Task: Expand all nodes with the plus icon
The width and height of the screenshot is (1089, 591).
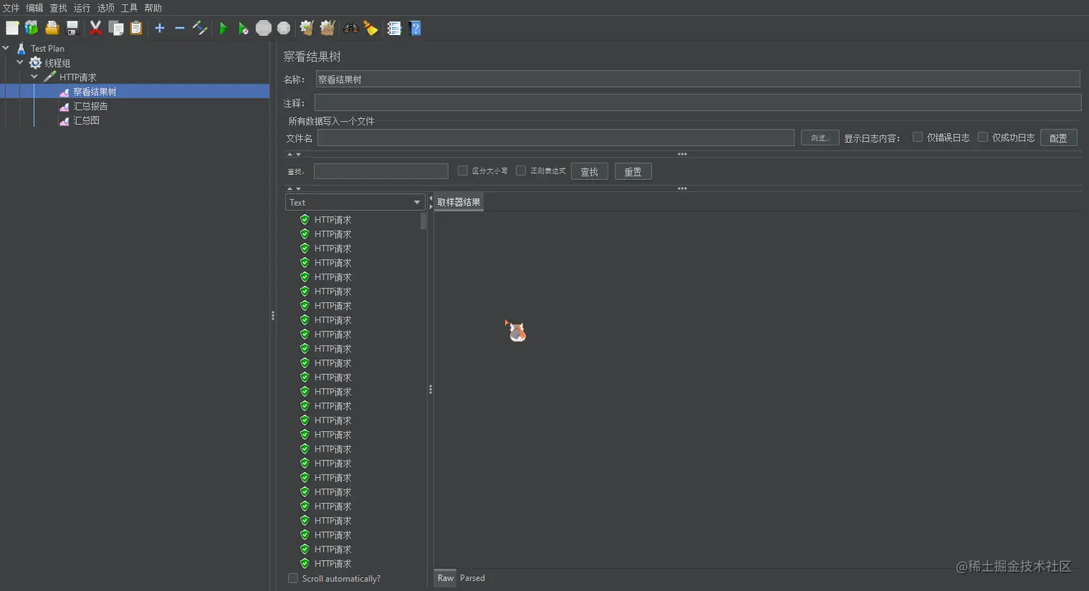Action: coord(160,28)
